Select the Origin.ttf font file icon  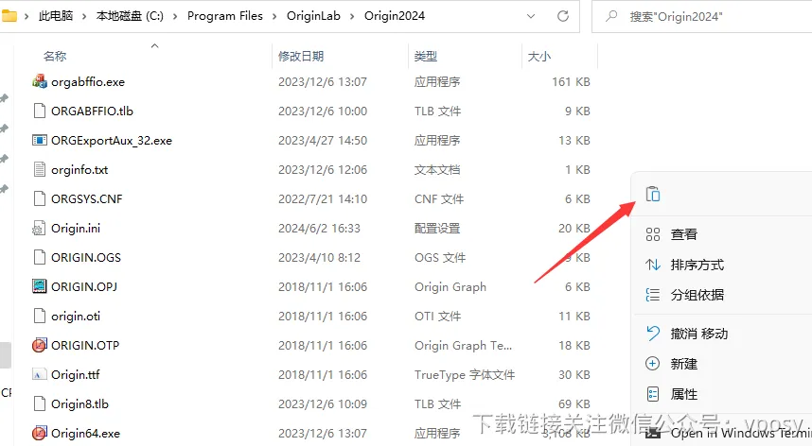point(40,374)
